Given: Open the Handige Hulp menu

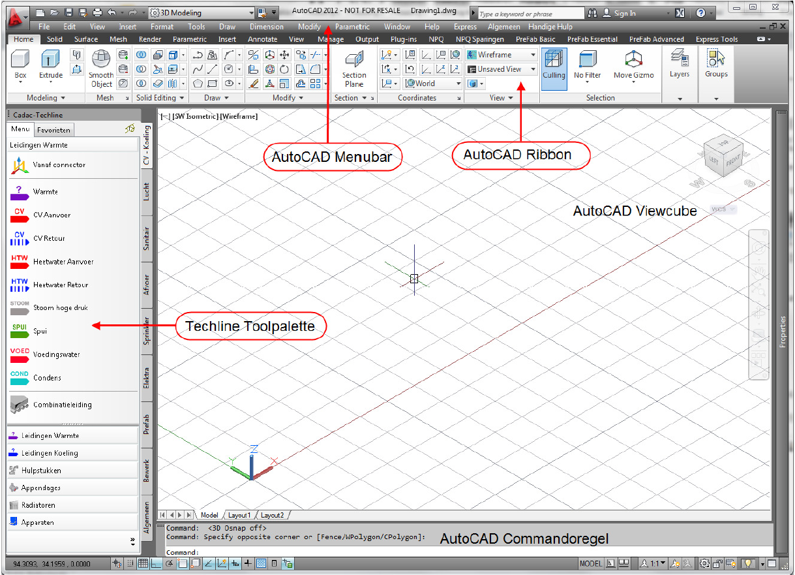Looking at the screenshot, I should [x=551, y=27].
